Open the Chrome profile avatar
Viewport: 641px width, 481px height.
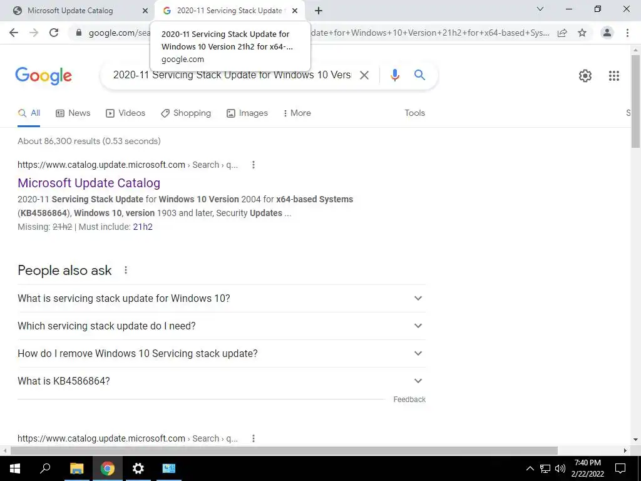607,33
